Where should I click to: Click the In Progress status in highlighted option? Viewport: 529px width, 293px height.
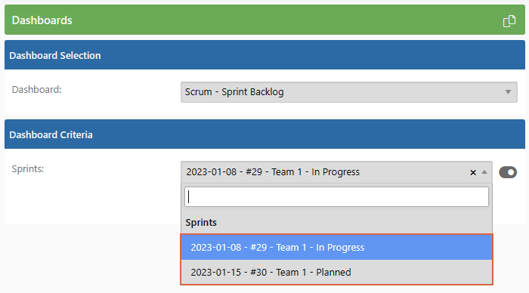point(340,248)
